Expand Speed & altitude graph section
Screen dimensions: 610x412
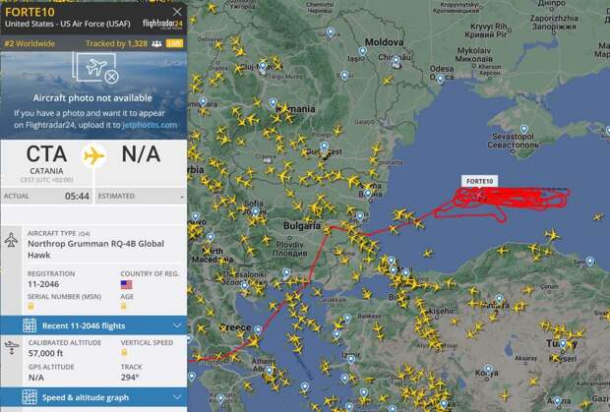pos(93,397)
